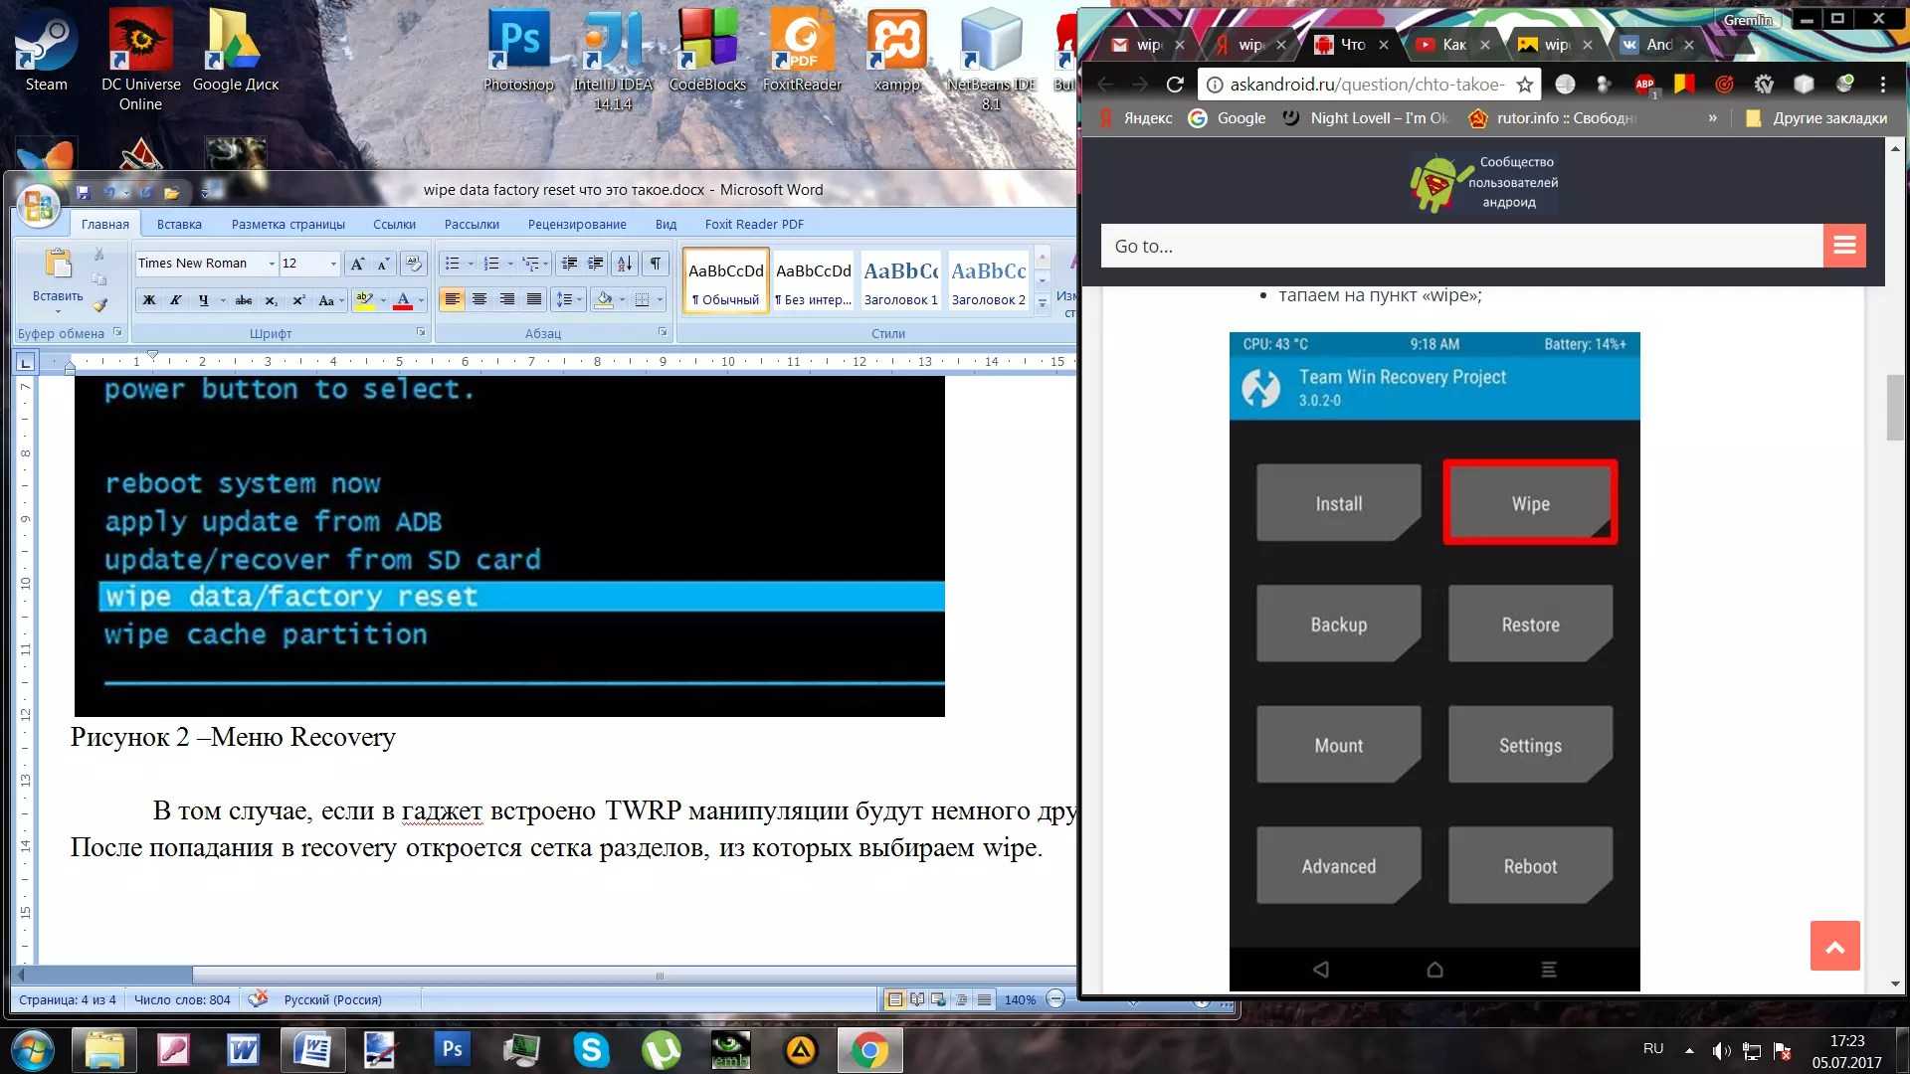Switch to Рецензирование ribbon tab
1910x1074 pixels.
click(577, 225)
